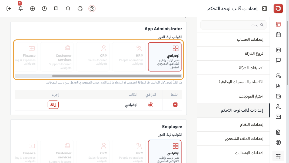This screenshot has width=289, height=163.
Task: Select الإفتراضي template card for App Administrator
Action: [165, 57]
